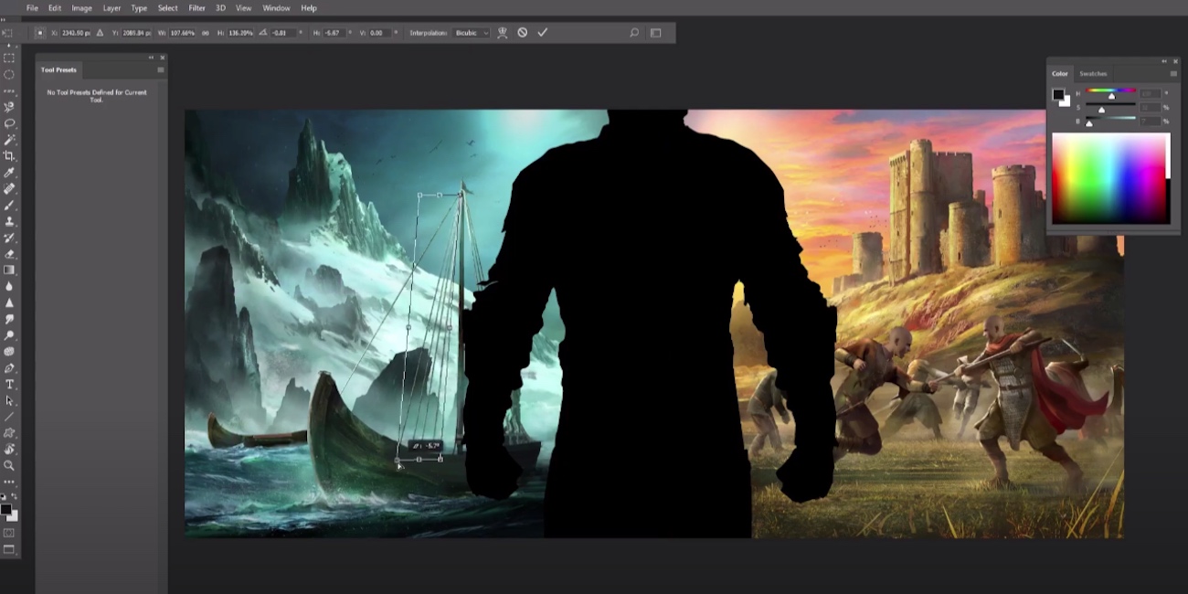This screenshot has width=1188, height=594.
Task: Cancel the transform with the circle-slash
Action: click(522, 33)
